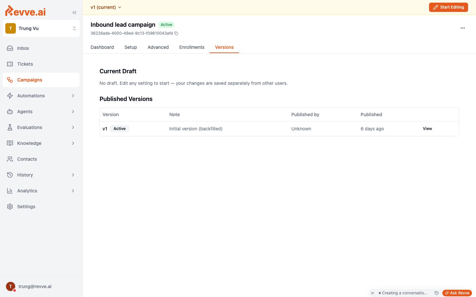Copy the campaign ID with the copy icon
The width and height of the screenshot is (476, 297).
[x=176, y=33]
